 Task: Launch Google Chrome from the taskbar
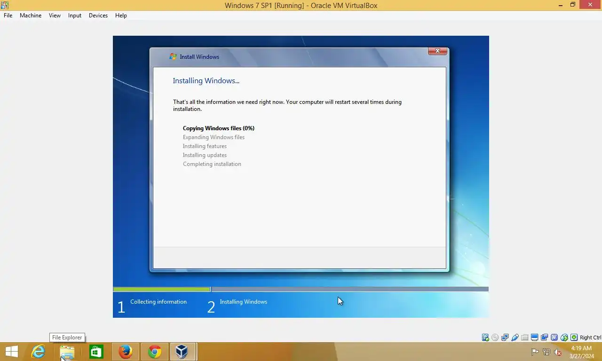[x=154, y=352]
